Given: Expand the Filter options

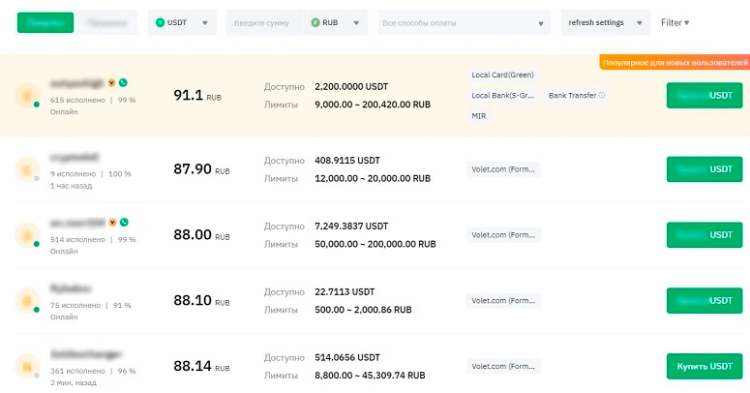Looking at the screenshot, I should (675, 22).
